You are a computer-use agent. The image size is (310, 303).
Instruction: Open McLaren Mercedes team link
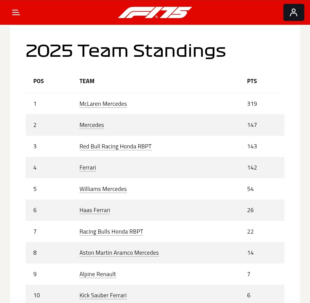[x=103, y=104]
